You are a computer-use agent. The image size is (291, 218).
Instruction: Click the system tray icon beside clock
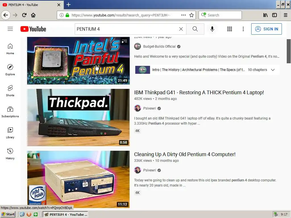(276, 215)
